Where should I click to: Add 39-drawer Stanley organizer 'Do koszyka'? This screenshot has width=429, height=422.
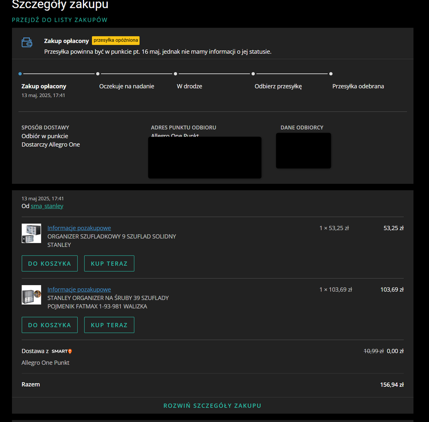tap(49, 325)
